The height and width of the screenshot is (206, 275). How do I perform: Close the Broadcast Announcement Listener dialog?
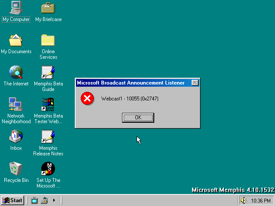pos(195,83)
